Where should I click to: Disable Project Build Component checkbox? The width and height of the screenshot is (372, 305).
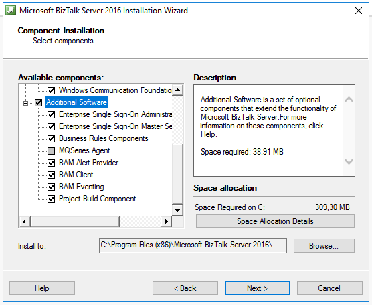[x=52, y=199]
